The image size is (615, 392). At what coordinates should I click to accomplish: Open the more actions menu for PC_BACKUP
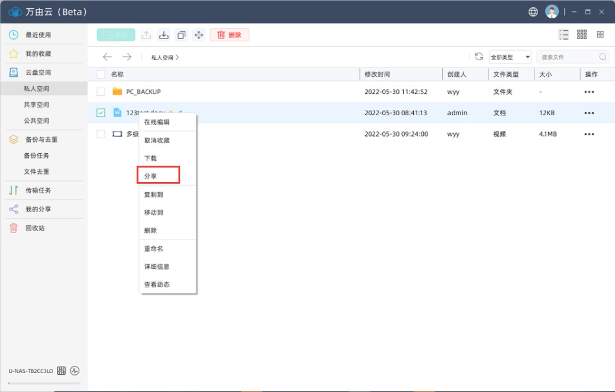[588, 92]
